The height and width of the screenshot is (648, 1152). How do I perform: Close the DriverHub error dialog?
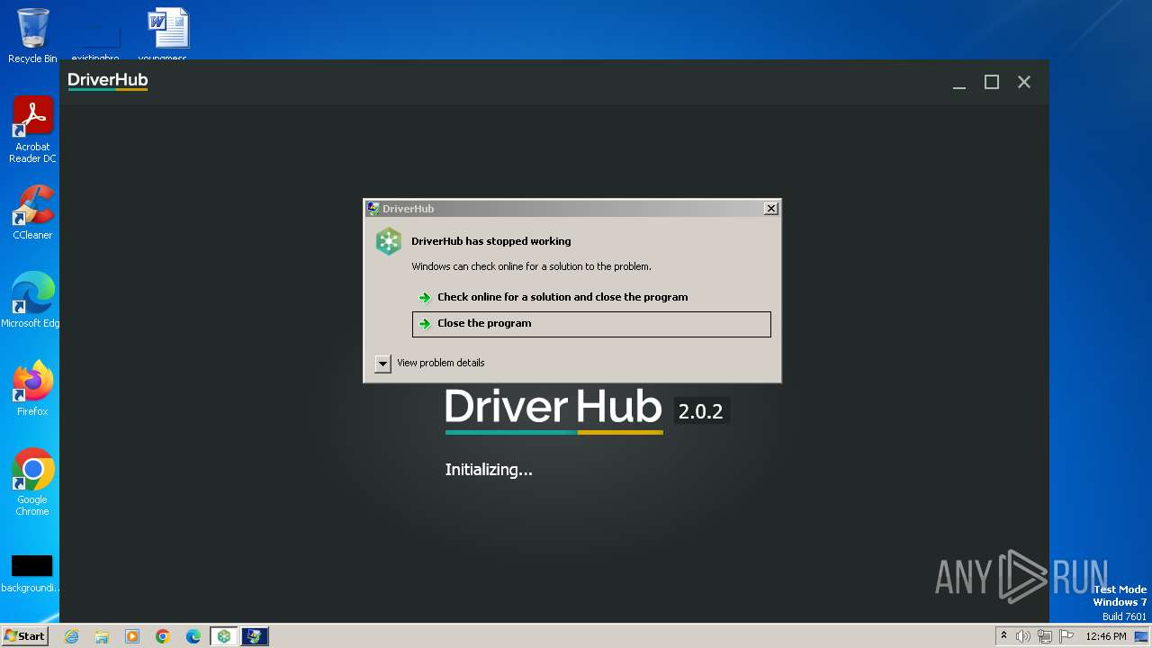click(x=770, y=208)
